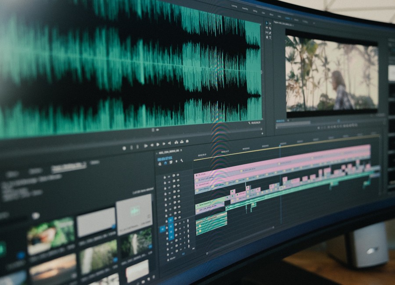Go to In point in Source monitor
The height and width of the screenshot is (285, 395).
pyautogui.click(x=146, y=146)
